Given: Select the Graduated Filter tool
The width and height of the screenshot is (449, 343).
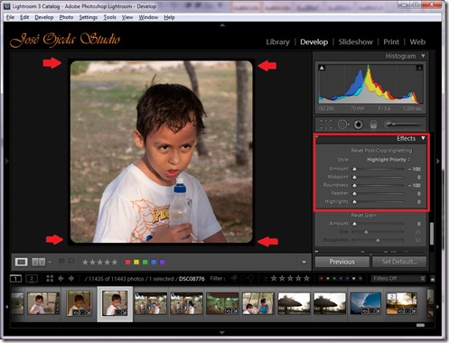Looking at the screenshot, I should pyautogui.click(x=373, y=125).
